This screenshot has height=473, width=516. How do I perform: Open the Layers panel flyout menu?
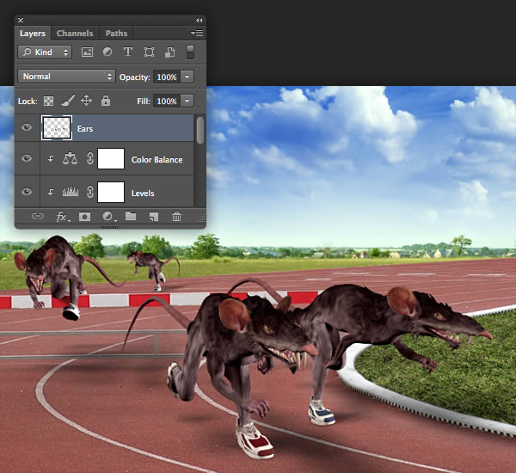[x=197, y=33]
